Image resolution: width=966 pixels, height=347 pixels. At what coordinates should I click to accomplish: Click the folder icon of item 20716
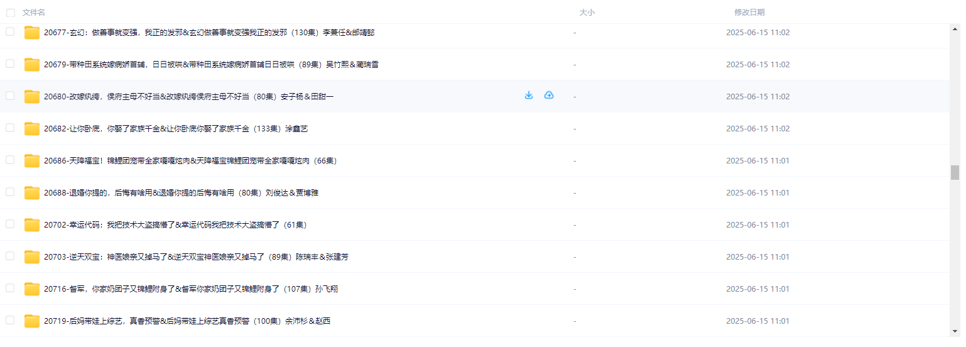(x=32, y=289)
